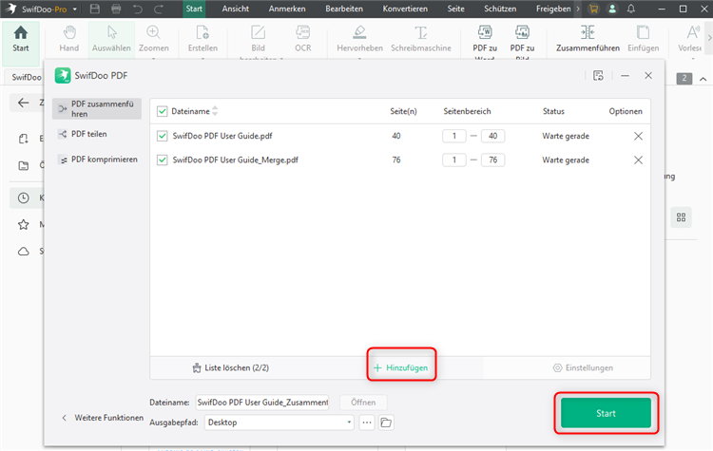Convert with PDF zu Bild

[522, 41]
